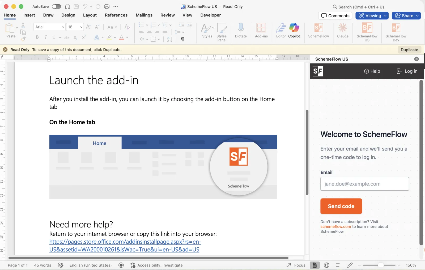Go to the Design tab

(68, 15)
